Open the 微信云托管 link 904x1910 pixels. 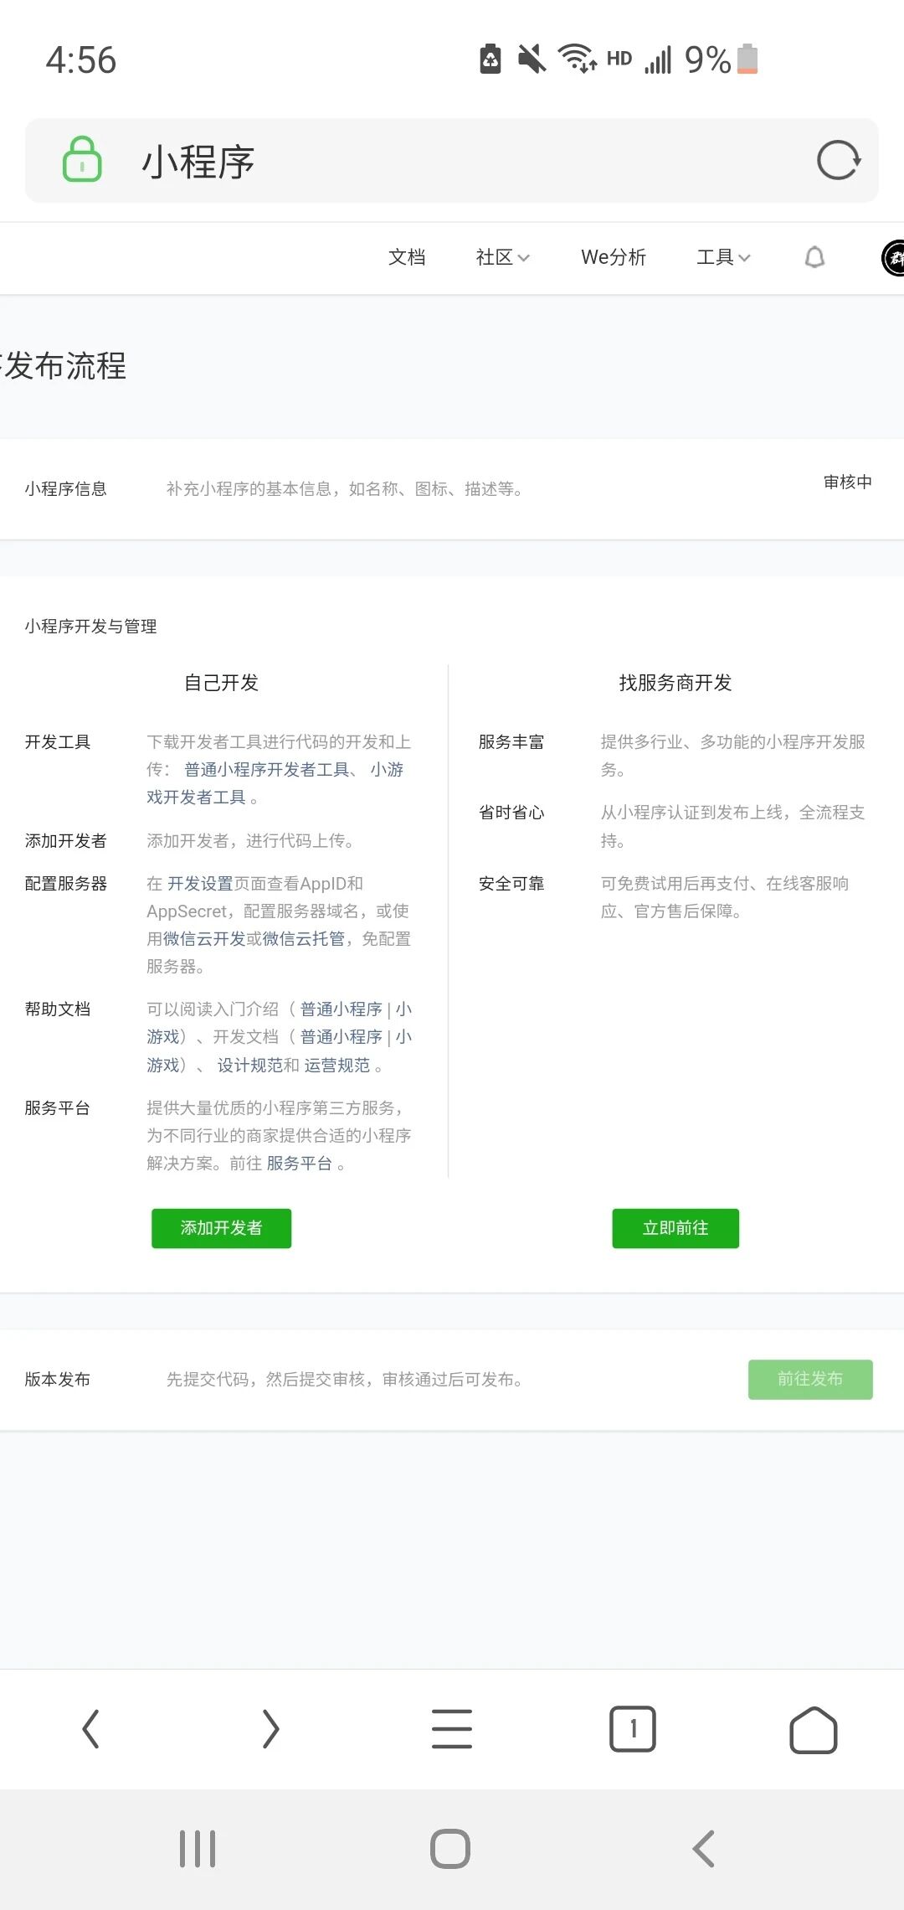point(304,938)
